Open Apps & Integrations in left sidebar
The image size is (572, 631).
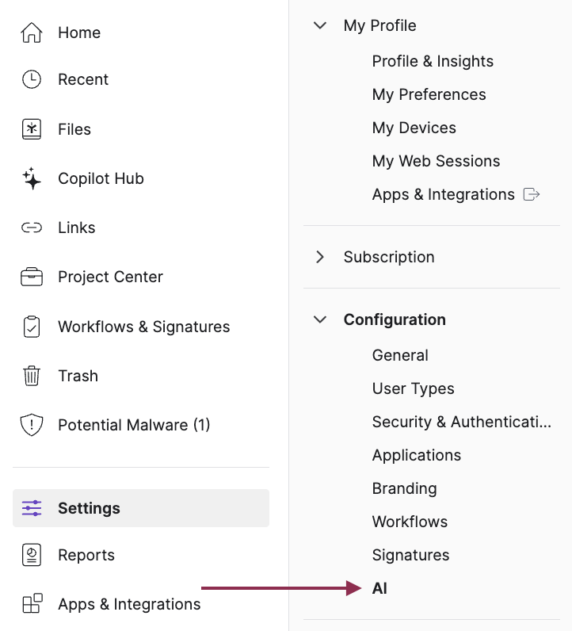click(x=128, y=604)
